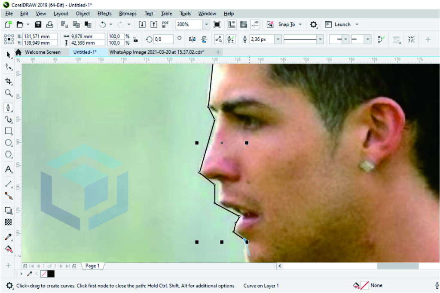Go to next page arrow

[x=61, y=266]
